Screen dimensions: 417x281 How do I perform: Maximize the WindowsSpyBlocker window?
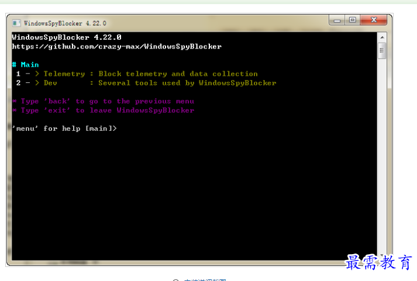coord(353,20)
